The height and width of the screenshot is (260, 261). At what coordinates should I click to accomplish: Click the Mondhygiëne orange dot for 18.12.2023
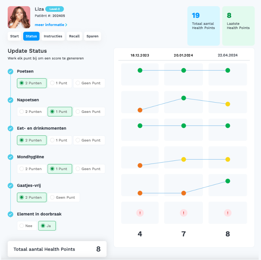140,165
